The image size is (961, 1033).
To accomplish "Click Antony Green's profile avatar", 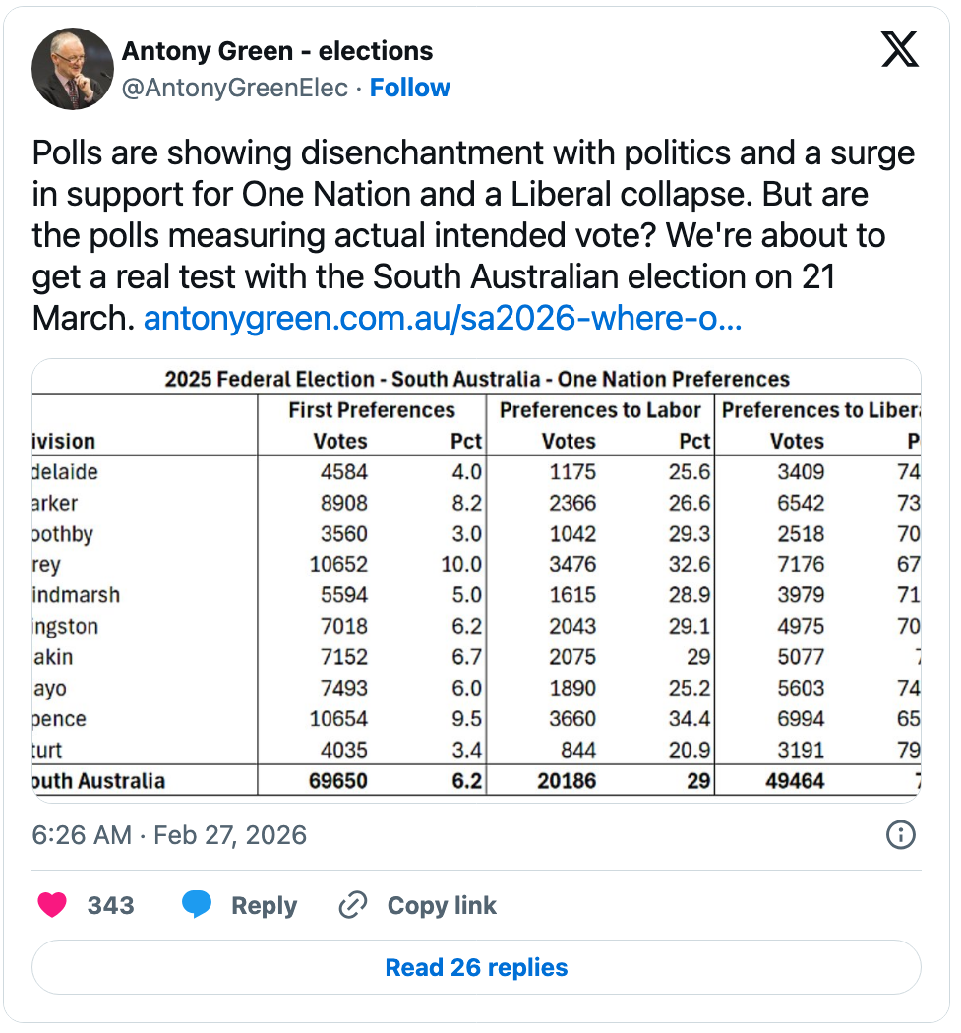I will (73, 69).
